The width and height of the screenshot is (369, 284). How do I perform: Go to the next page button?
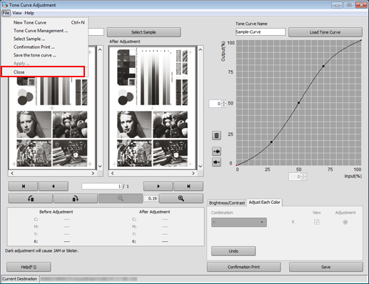[x=158, y=186]
